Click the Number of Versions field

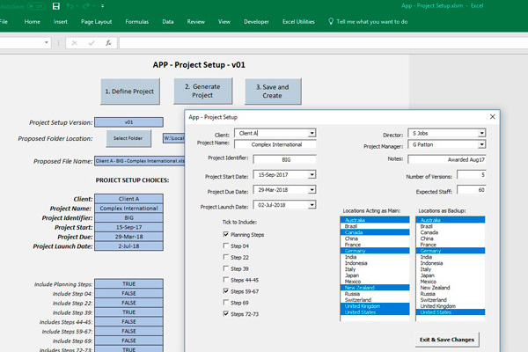click(x=472, y=175)
